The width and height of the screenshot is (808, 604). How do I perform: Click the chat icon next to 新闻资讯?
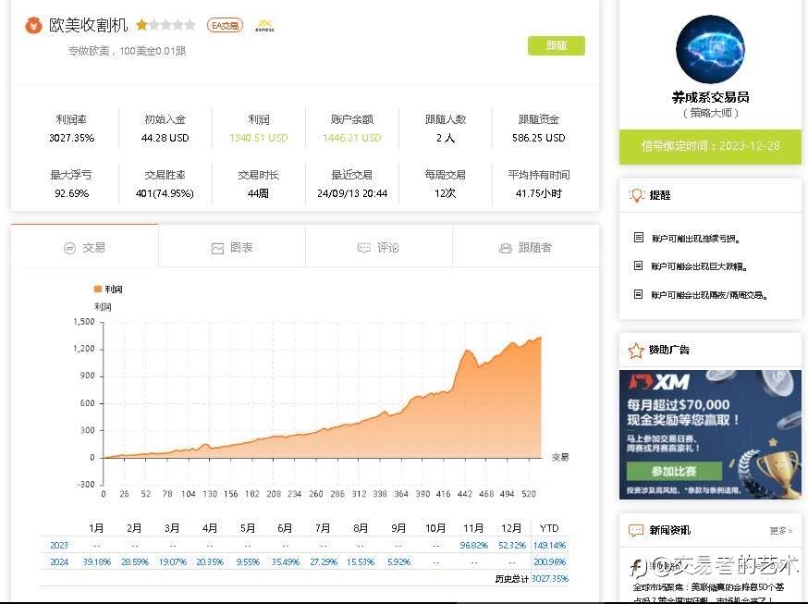636,530
